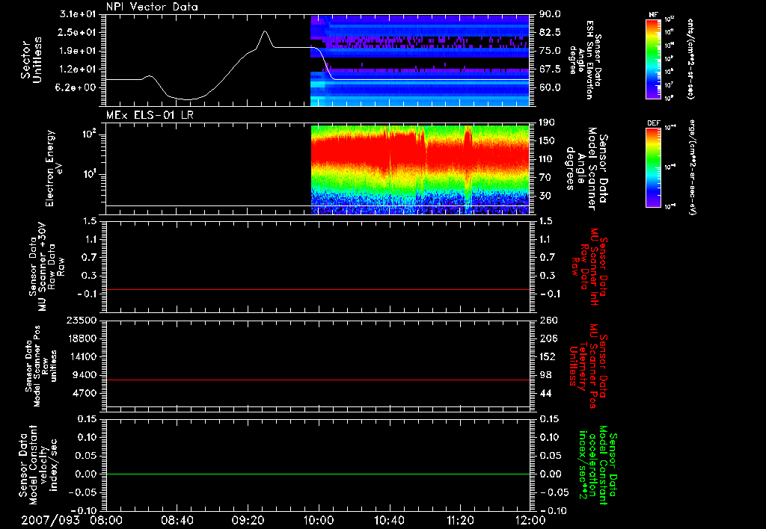Screen dimensions: 766x529
Task: Click the 09:20 time axis label
Action: pyautogui.click(x=248, y=520)
